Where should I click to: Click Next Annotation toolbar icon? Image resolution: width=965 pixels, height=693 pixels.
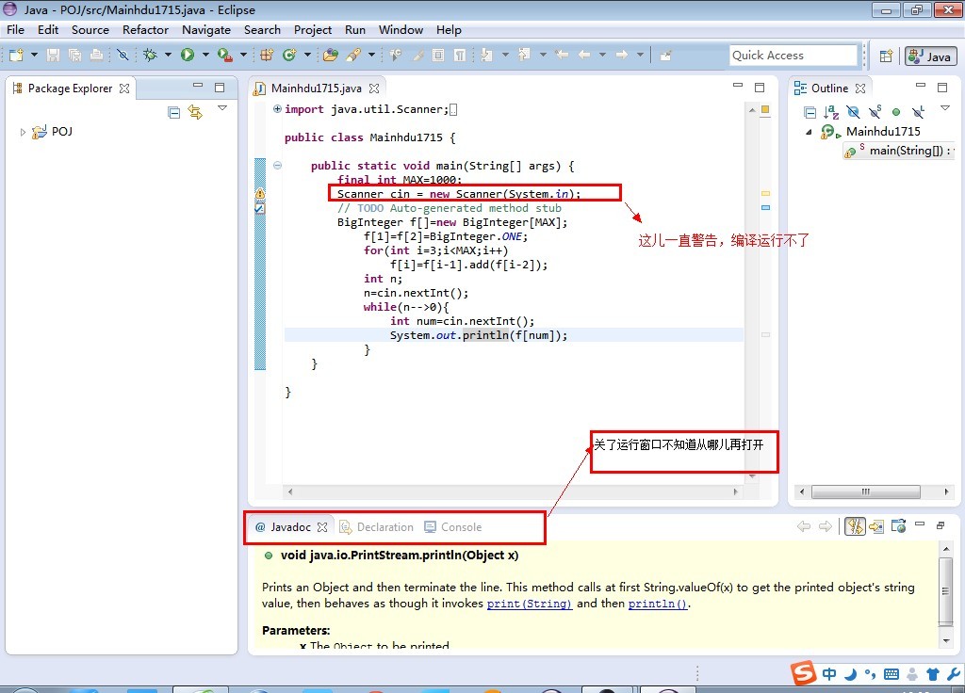click(487, 56)
